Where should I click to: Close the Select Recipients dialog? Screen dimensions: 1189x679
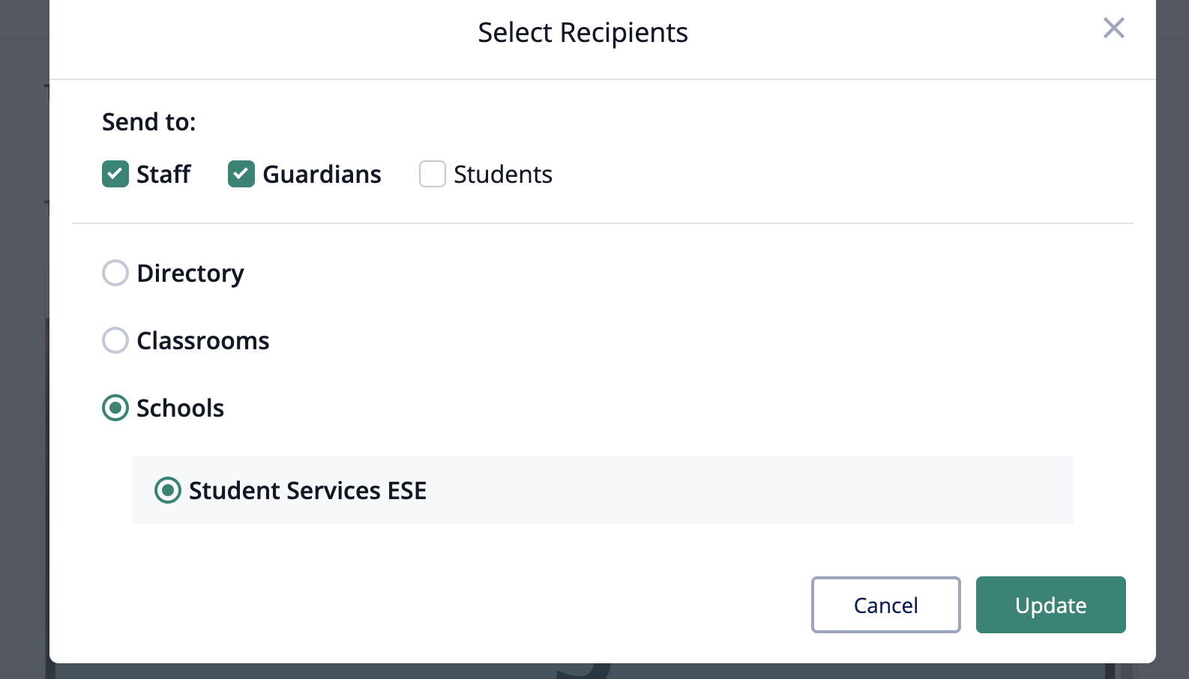click(1113, 28)
